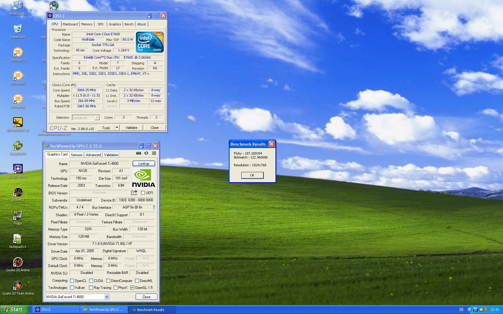Click the red security shield tray icon
The image size is (503, 314).
[x=486, y=310]
